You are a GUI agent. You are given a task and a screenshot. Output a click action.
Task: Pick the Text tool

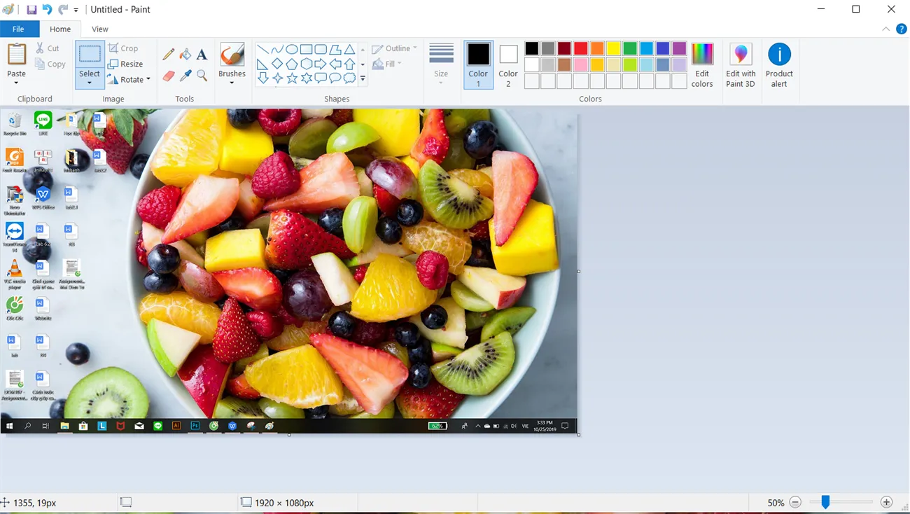point(201,54)
